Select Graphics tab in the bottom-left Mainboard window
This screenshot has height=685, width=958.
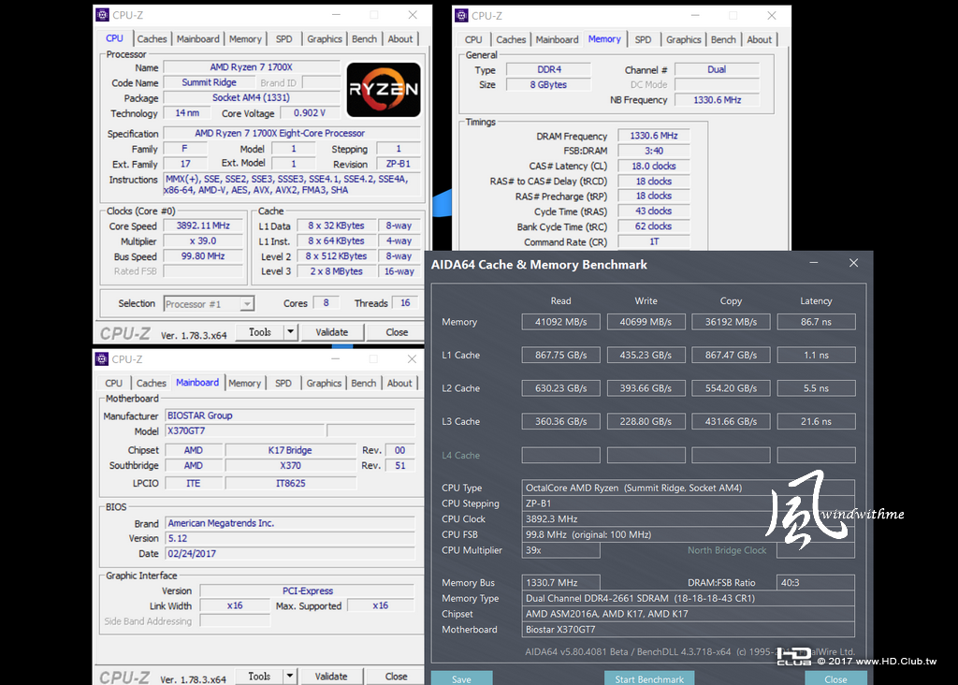[x=324, y=383]
